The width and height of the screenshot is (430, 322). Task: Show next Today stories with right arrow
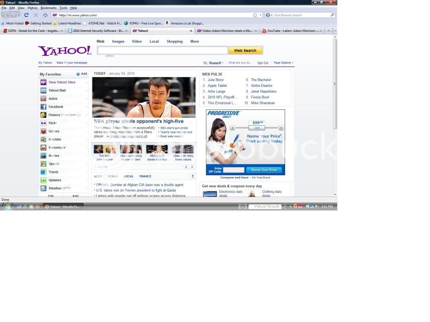(192, 167)
